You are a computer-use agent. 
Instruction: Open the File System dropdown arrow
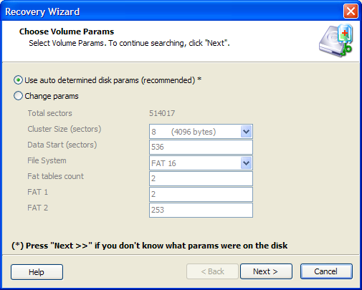(x=246, y=163)
